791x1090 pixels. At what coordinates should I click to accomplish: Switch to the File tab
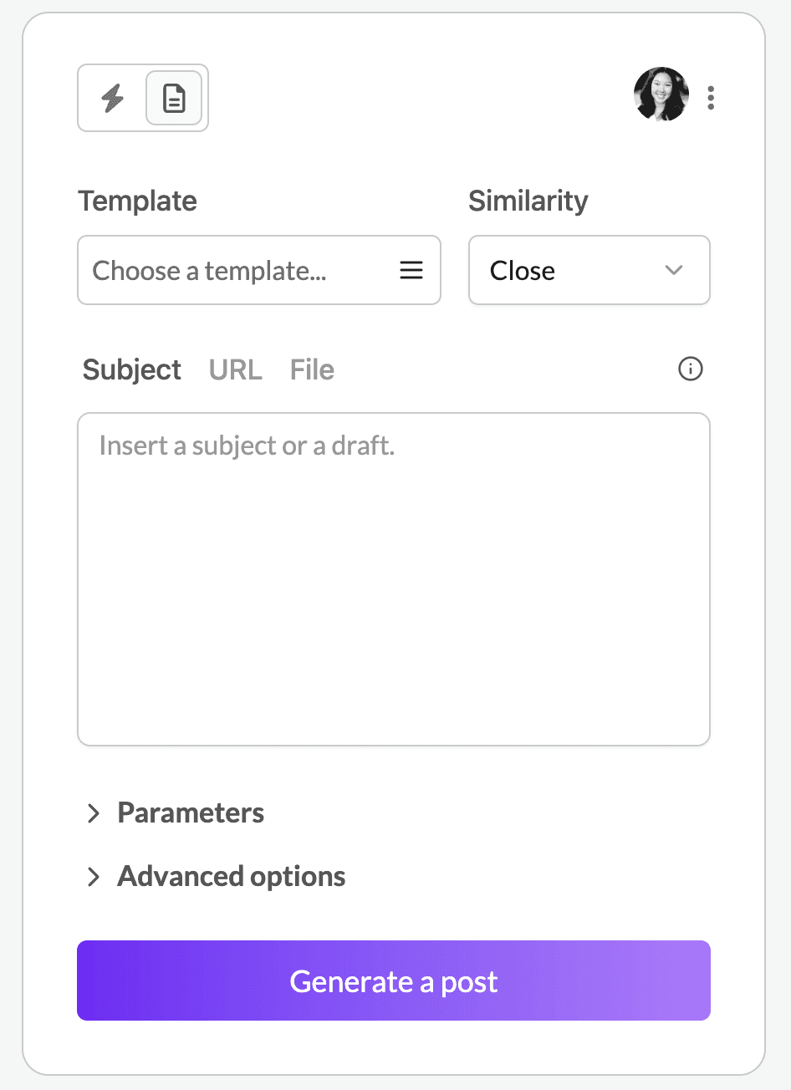pyautogui.click(x=311, y=369)
